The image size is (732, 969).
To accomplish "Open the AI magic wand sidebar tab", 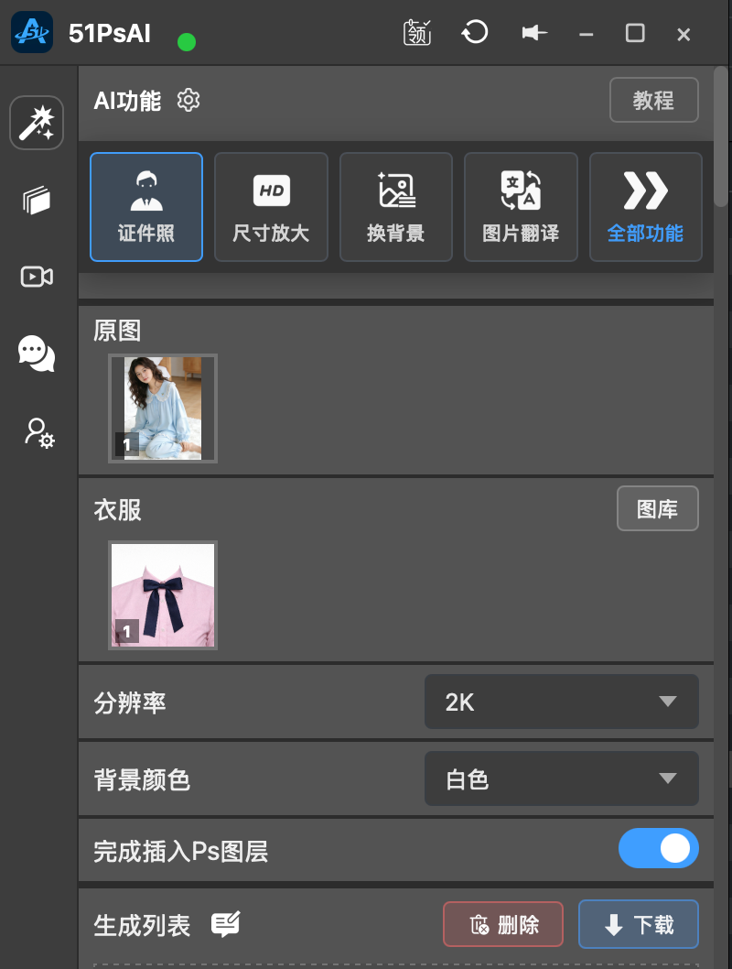I will point(37,123).
